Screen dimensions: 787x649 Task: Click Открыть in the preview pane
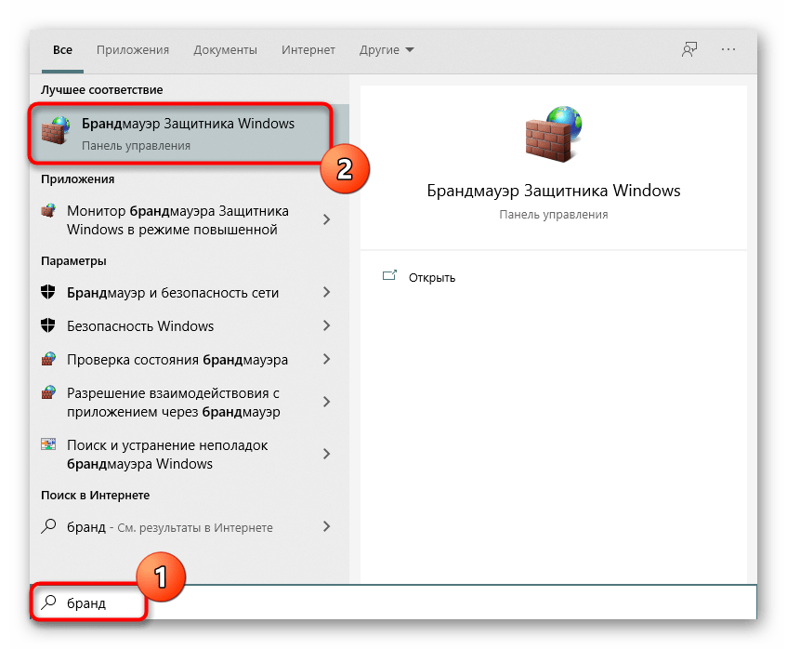coord(432,277)
